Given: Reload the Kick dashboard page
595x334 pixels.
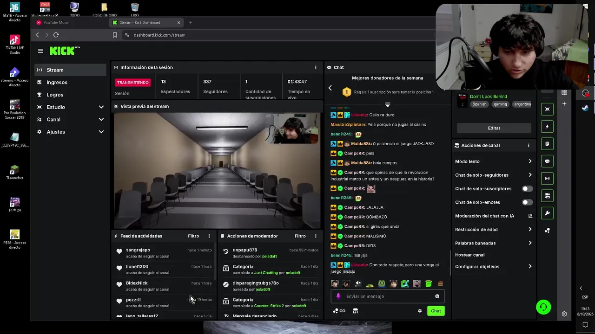Looking at the screenshot, I should coord(56,35).
